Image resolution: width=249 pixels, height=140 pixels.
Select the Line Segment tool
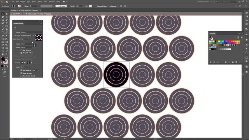pos(3,26)
